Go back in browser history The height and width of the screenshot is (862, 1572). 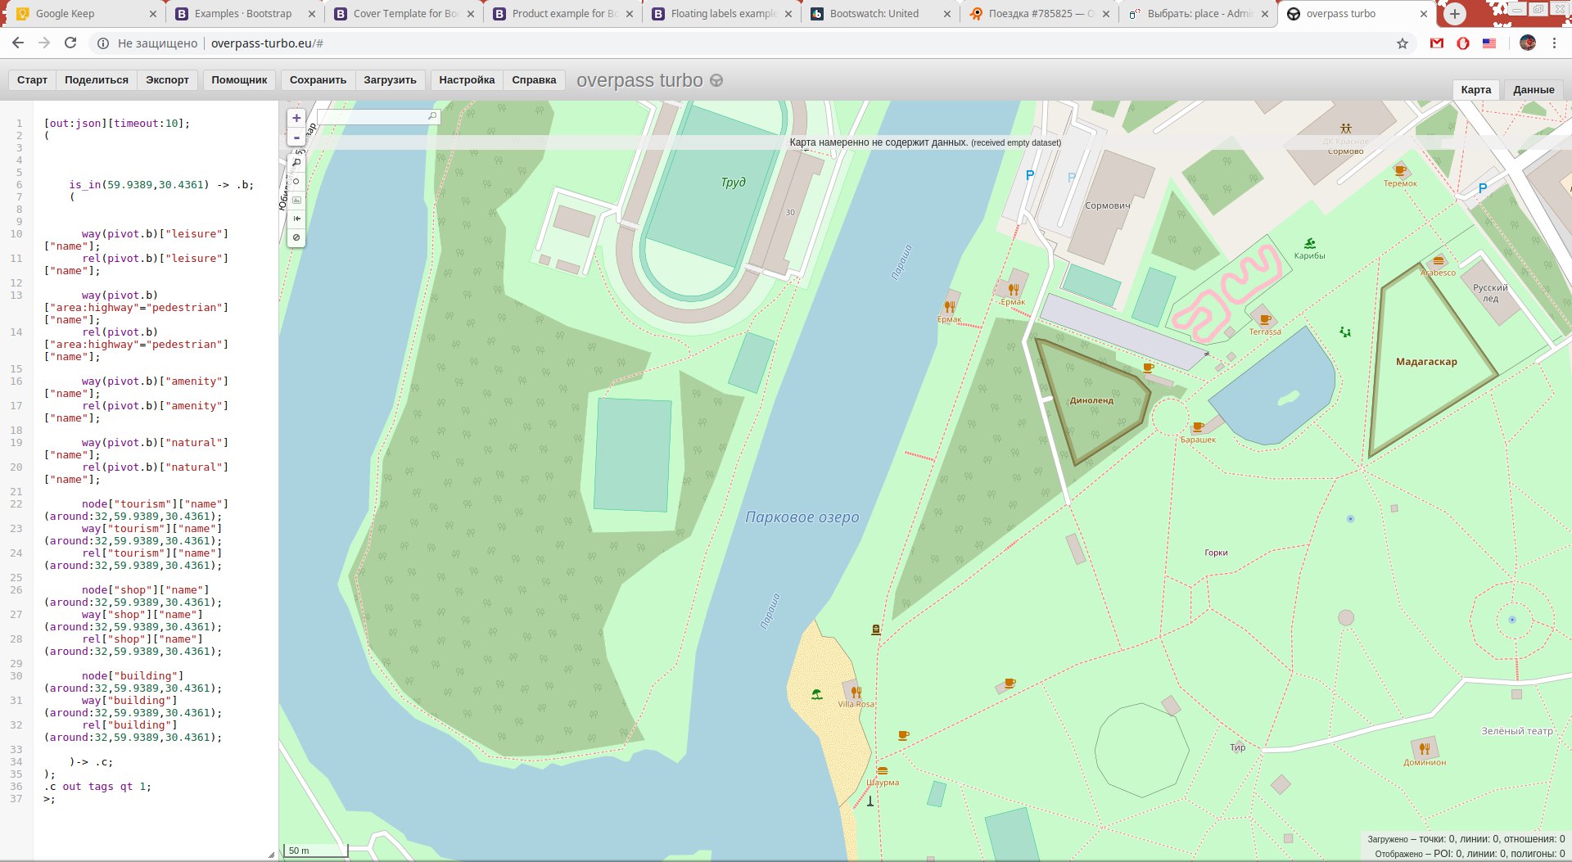coord(18,43)
